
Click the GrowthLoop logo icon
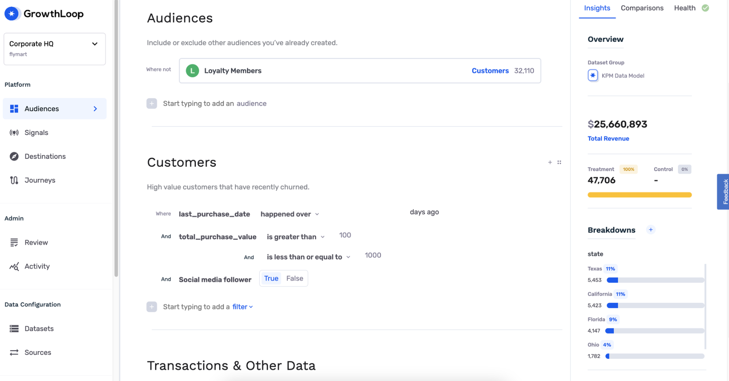click(x=12, y=14)
